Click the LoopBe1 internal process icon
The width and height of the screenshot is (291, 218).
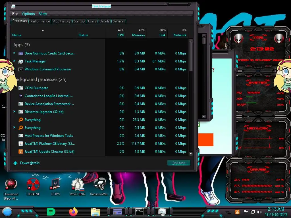(20, 96)
